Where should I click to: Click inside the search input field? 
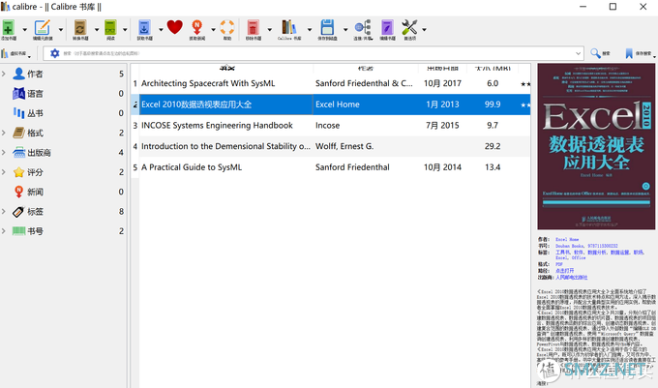290,53
